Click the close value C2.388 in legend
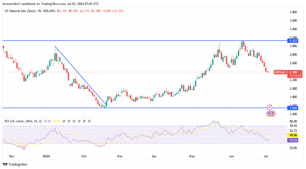Screen dimensions: 306x169 96,11
